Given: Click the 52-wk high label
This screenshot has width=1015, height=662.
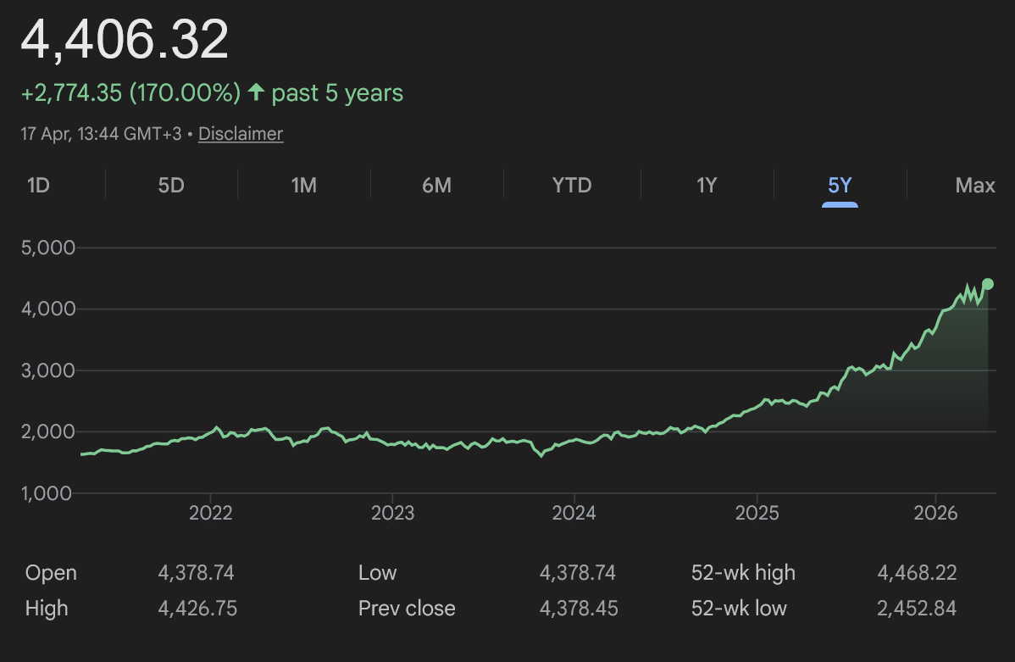Looking at the screenshot, I should [743, 573].
